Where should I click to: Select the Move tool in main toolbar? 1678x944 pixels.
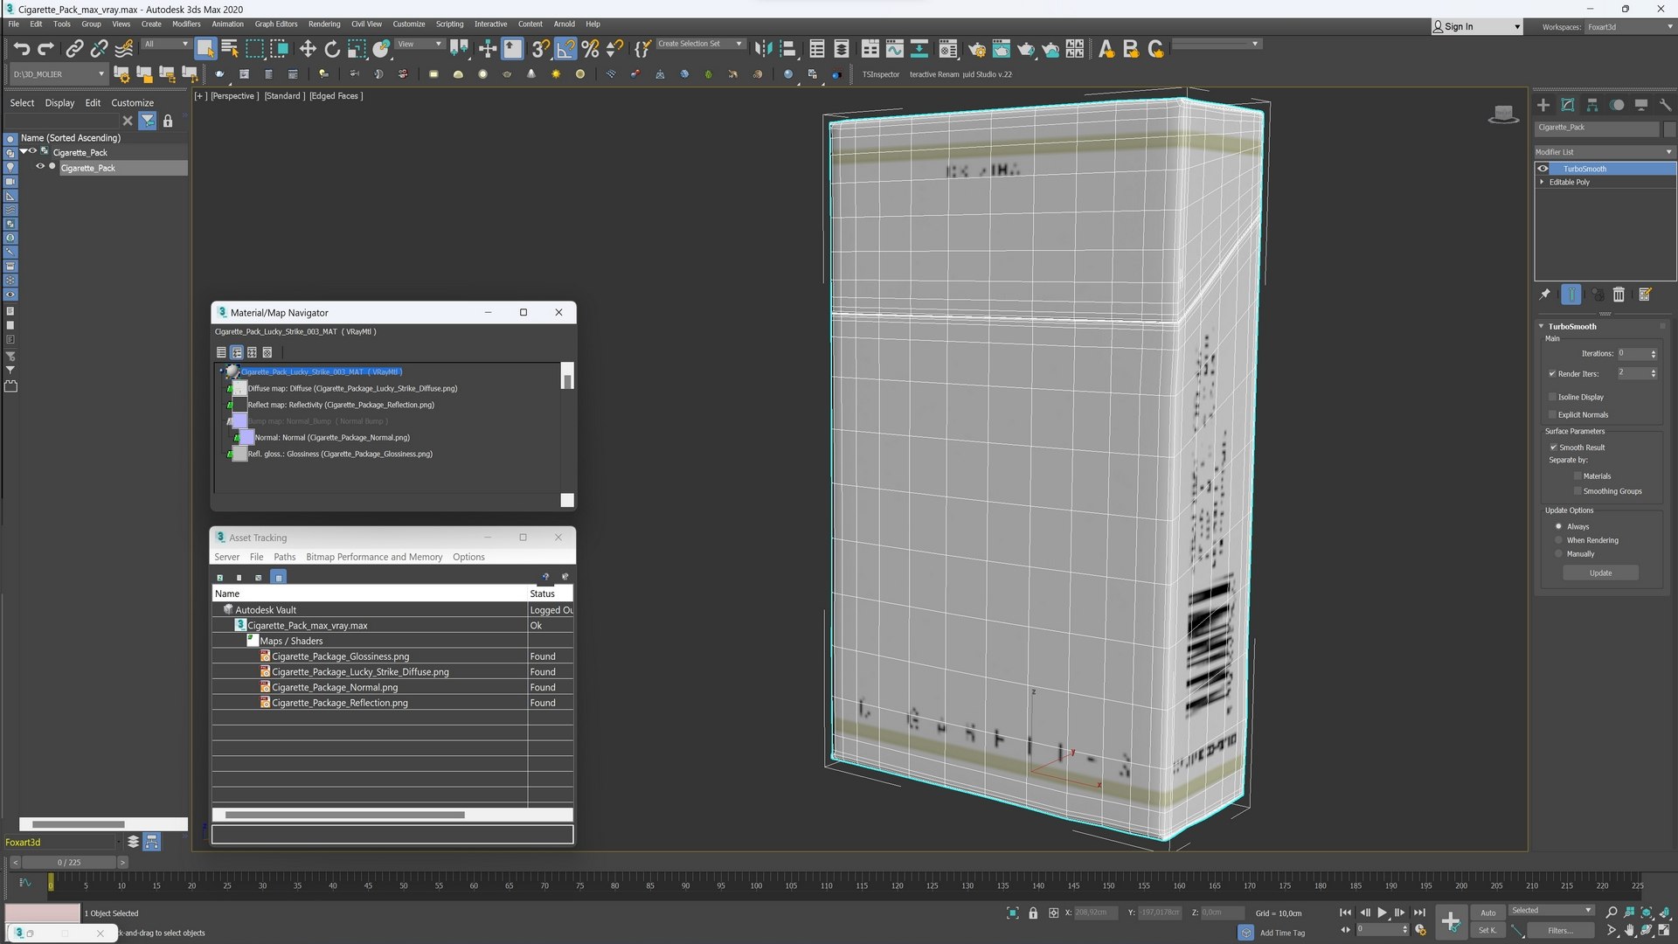tap(308, 49)
